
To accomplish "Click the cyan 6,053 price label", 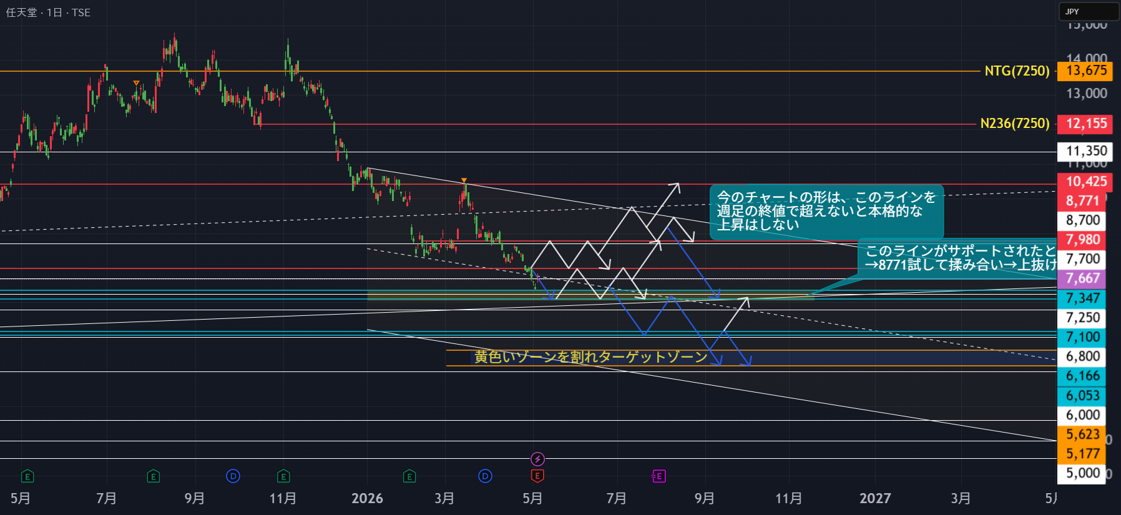I will click(1082, 396).
